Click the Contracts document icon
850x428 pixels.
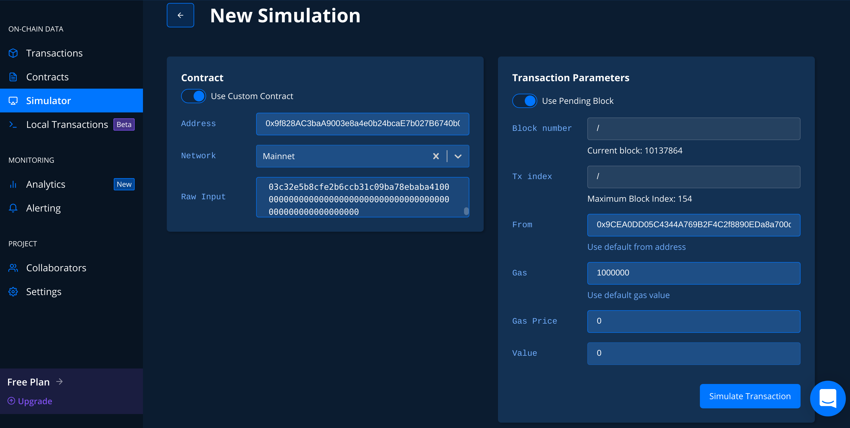(13, 77)
